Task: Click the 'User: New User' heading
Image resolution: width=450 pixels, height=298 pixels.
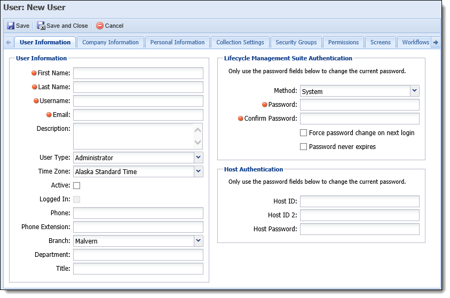Action: coord(35,7)
